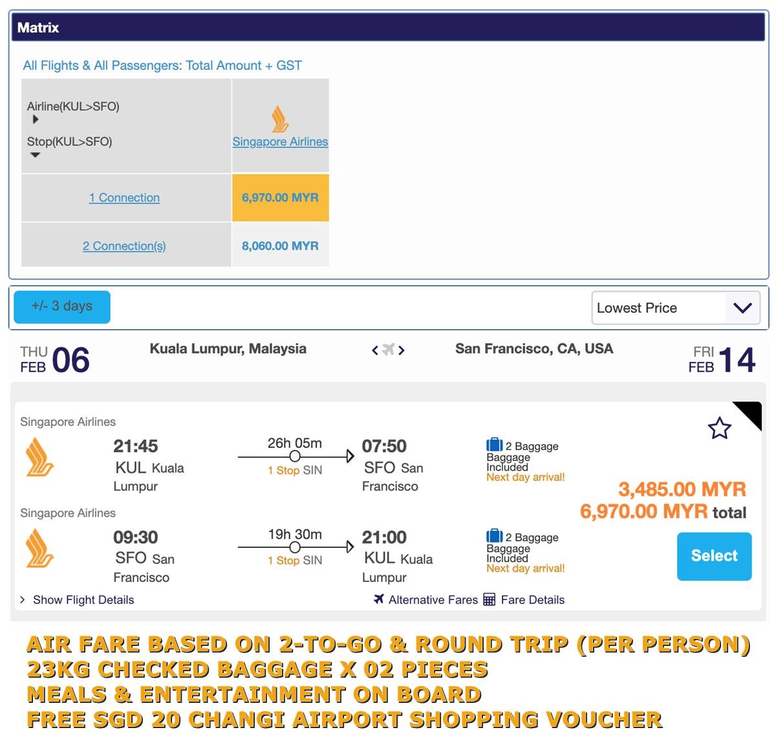This screenshot has width=776, height=741.
Task: Click the 09:30 departure time
Action: pyautogui.click(x=136, y=537)
